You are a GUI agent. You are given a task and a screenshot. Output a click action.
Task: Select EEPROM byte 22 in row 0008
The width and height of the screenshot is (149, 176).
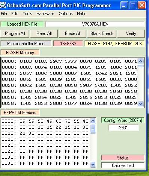point(59,127)
